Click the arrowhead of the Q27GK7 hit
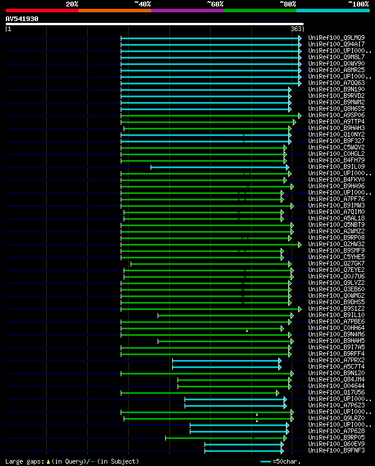Viewport: 375px width, 466px height. [290, 264]
